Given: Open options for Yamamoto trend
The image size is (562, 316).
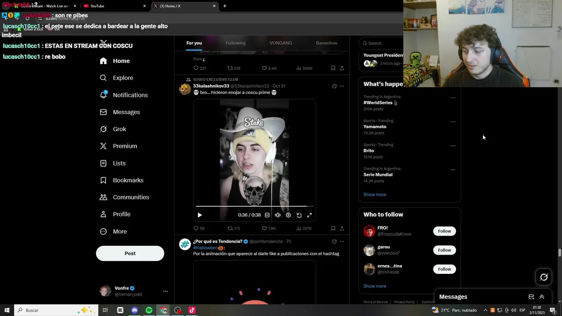Looking at the screenshot, I should point(453,122).
